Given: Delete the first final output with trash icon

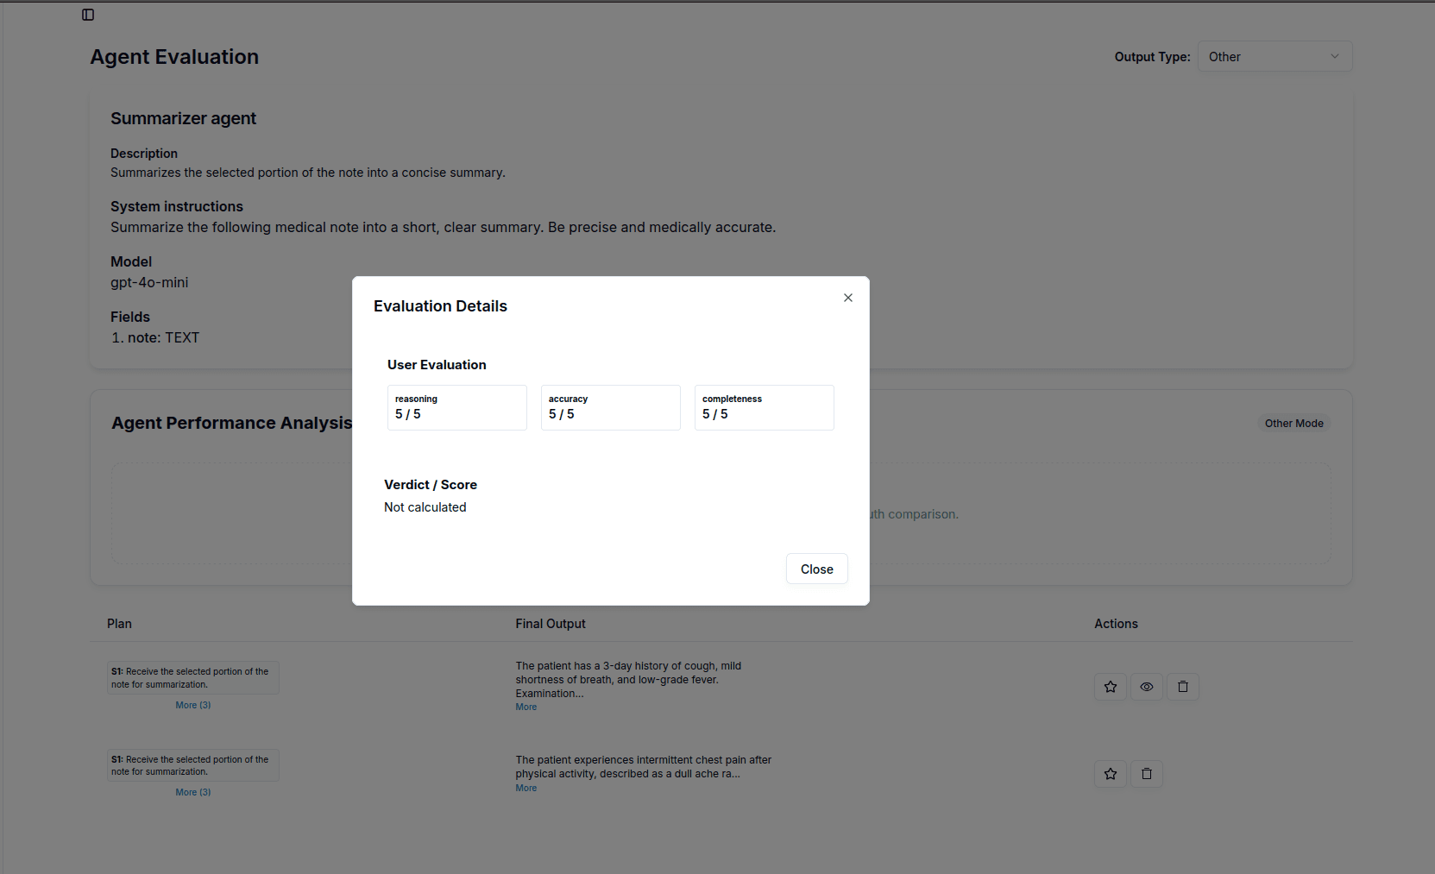Looking at the screenshot, I should tap(1182, 686).
